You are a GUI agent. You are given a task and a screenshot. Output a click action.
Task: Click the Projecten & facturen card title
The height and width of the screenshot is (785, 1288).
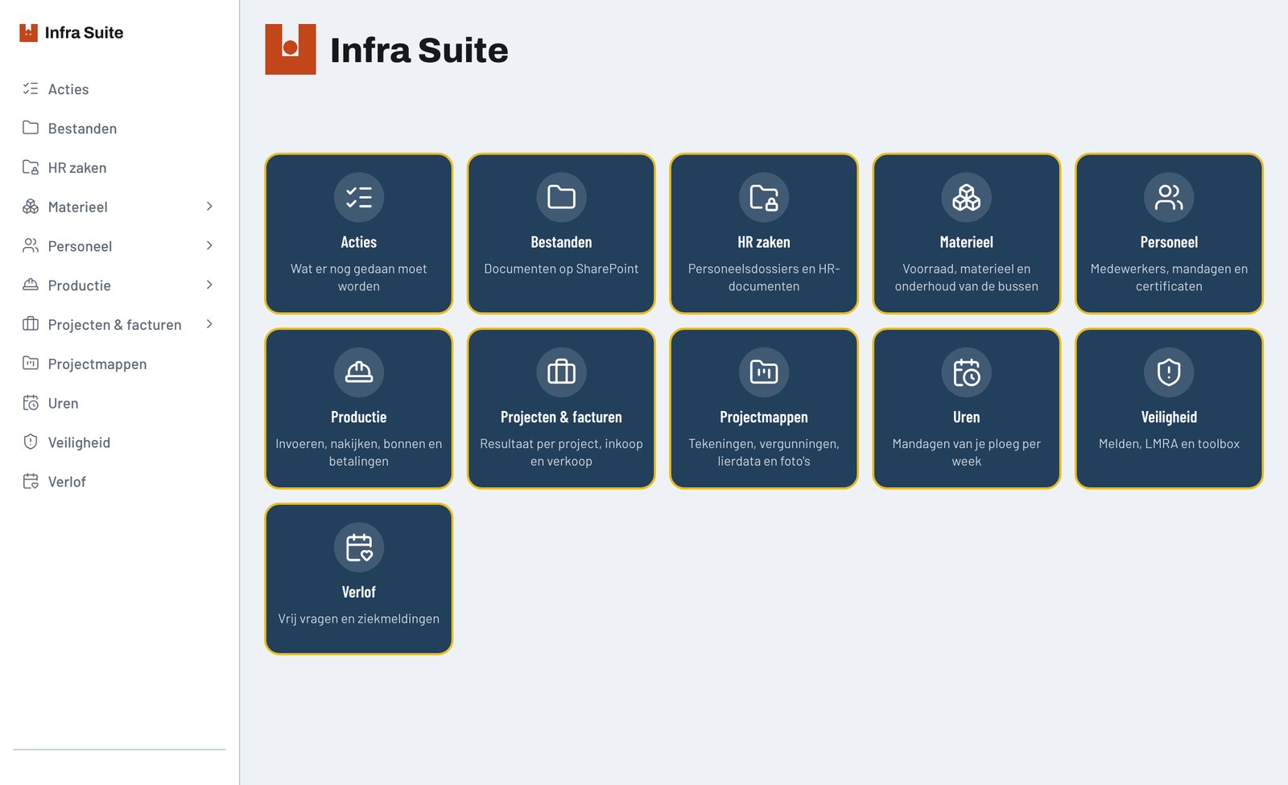click(x=561, y=417)
